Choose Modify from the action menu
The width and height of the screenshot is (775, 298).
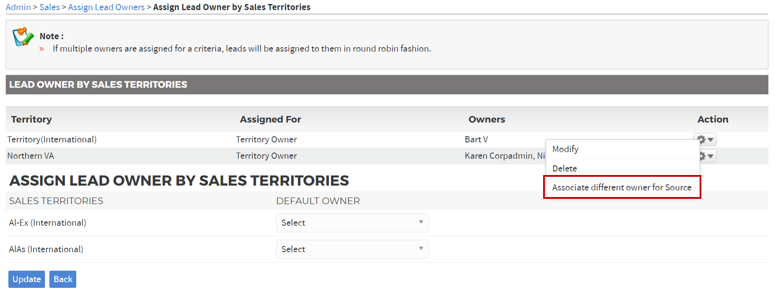565,149
